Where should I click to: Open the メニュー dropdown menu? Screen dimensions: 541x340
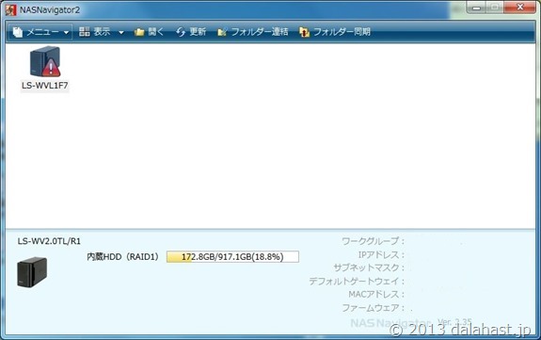coord(40,32)
